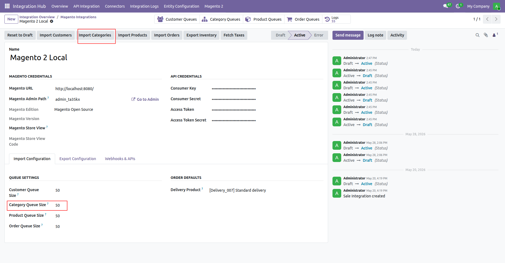The height and width of the screenshot is (263, 505).
Task: Set status to Draft in statusbar
Action: click(x=280, y=35)
